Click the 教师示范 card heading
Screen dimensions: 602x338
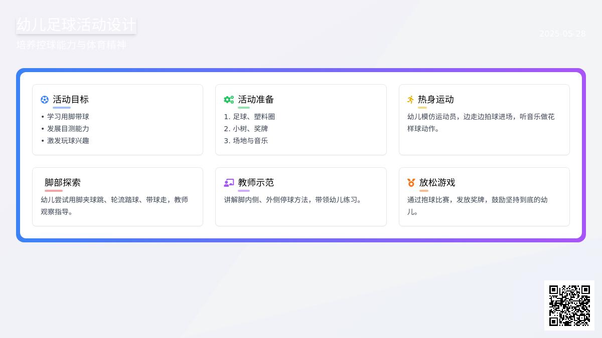[256, 183]
